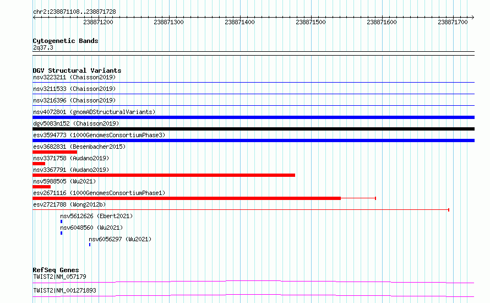Open the nsv3367791 (Audano2019) variant label

71,170
